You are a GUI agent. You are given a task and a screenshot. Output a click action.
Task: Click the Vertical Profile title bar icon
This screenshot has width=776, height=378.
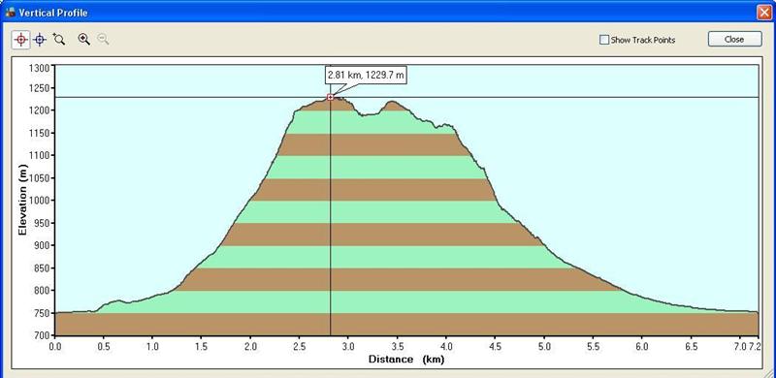tap(10, 13)
